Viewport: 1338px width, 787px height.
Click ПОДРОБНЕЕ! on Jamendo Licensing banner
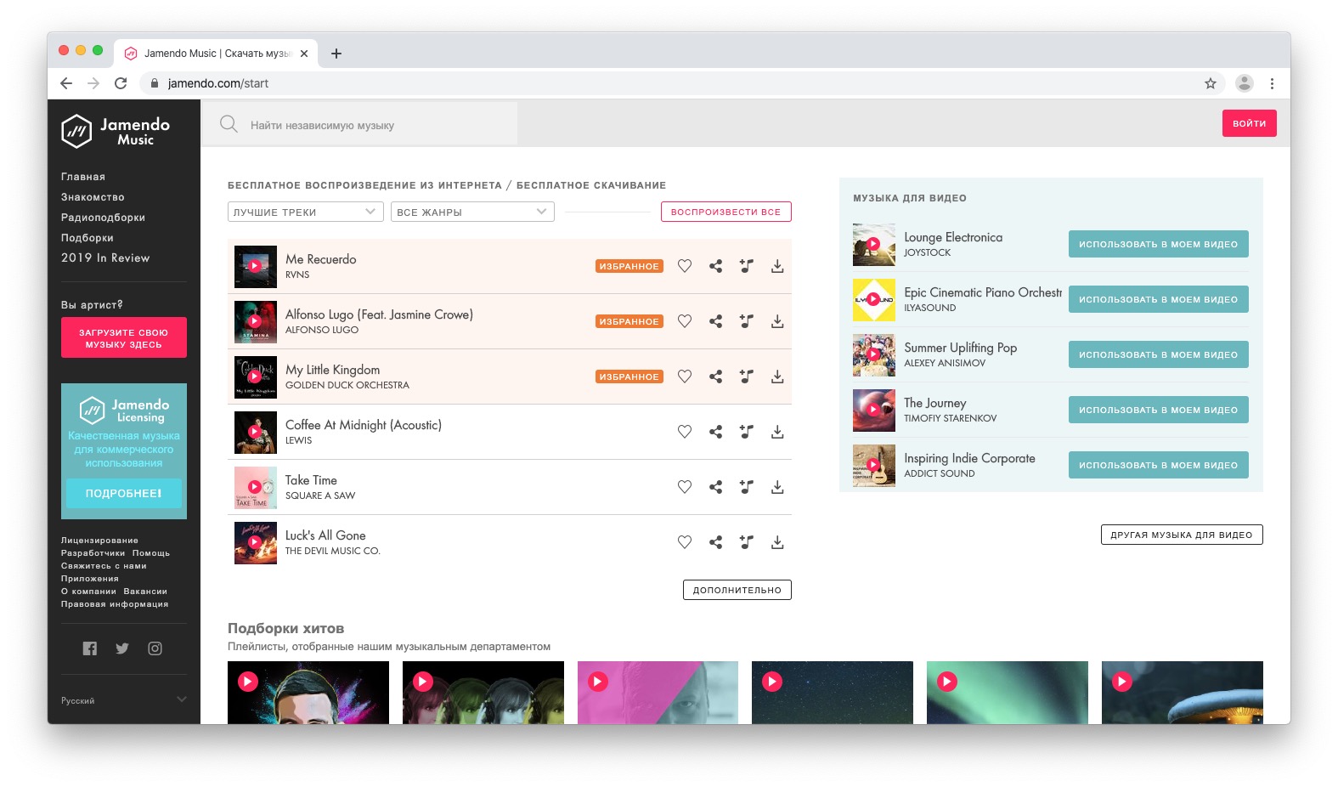(x=124, y=493)
